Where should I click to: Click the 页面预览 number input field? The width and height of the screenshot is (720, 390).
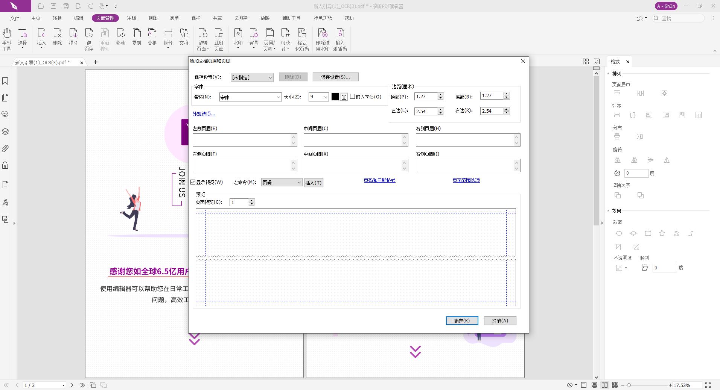(x=239, y=202)
